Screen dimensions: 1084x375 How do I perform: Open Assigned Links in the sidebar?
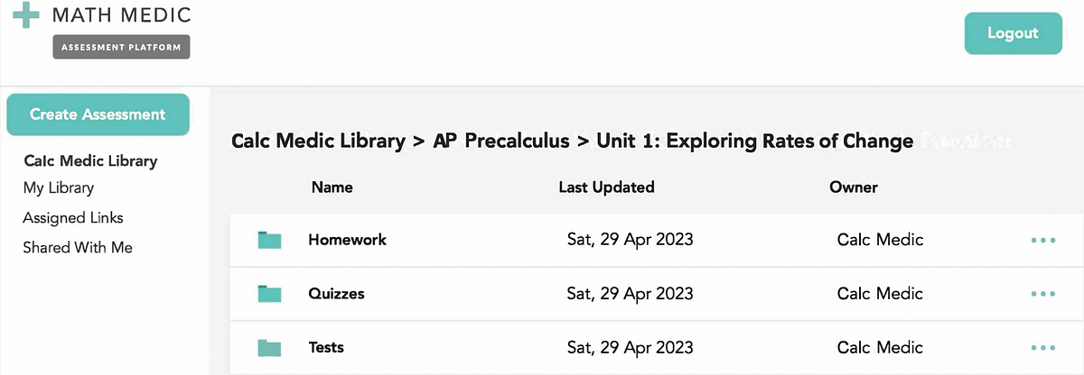click(73, 218)
